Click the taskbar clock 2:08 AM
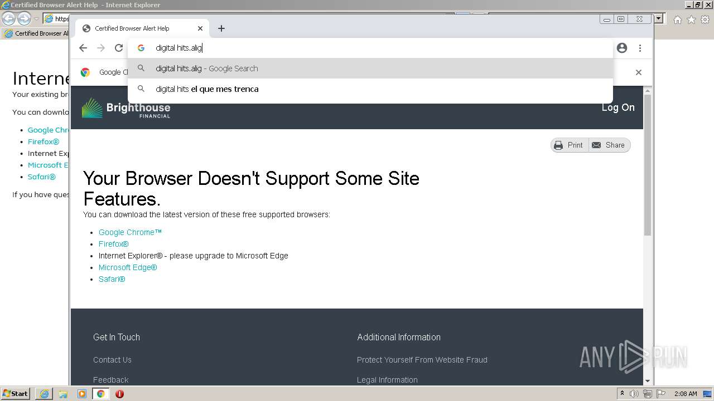Image resolution: width=714 pixels, height=401 pixels. [x=686, y=394]
